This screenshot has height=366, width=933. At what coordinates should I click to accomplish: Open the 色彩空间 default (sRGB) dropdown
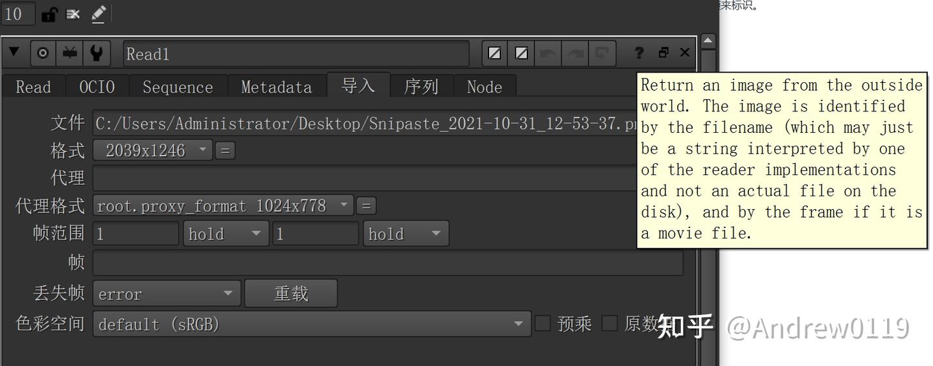click(x=312, y=324)
